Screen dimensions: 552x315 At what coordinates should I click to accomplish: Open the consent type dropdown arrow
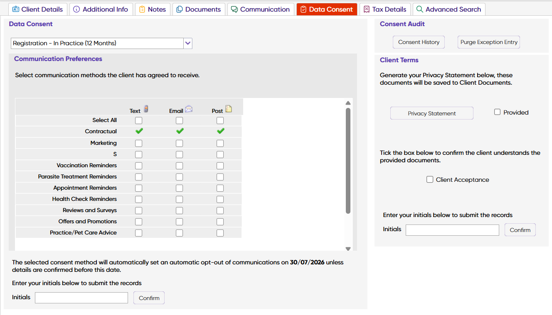coord(188,43)
